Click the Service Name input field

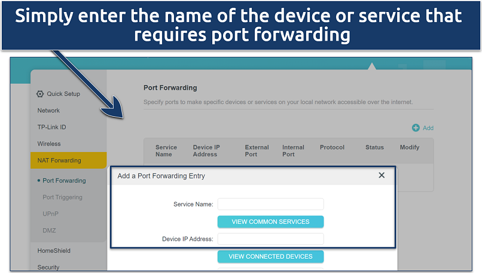pyautogui.click(x=270, y=204)
